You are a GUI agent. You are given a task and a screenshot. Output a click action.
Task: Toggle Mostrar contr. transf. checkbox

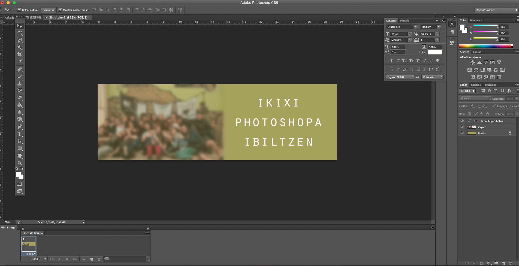click(x=60, y=10)
